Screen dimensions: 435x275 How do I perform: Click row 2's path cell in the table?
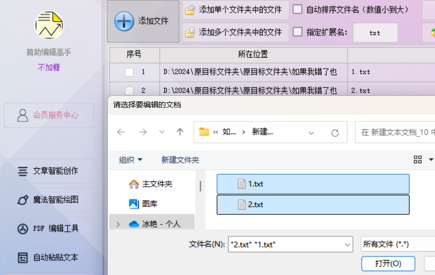coord(254,89)
